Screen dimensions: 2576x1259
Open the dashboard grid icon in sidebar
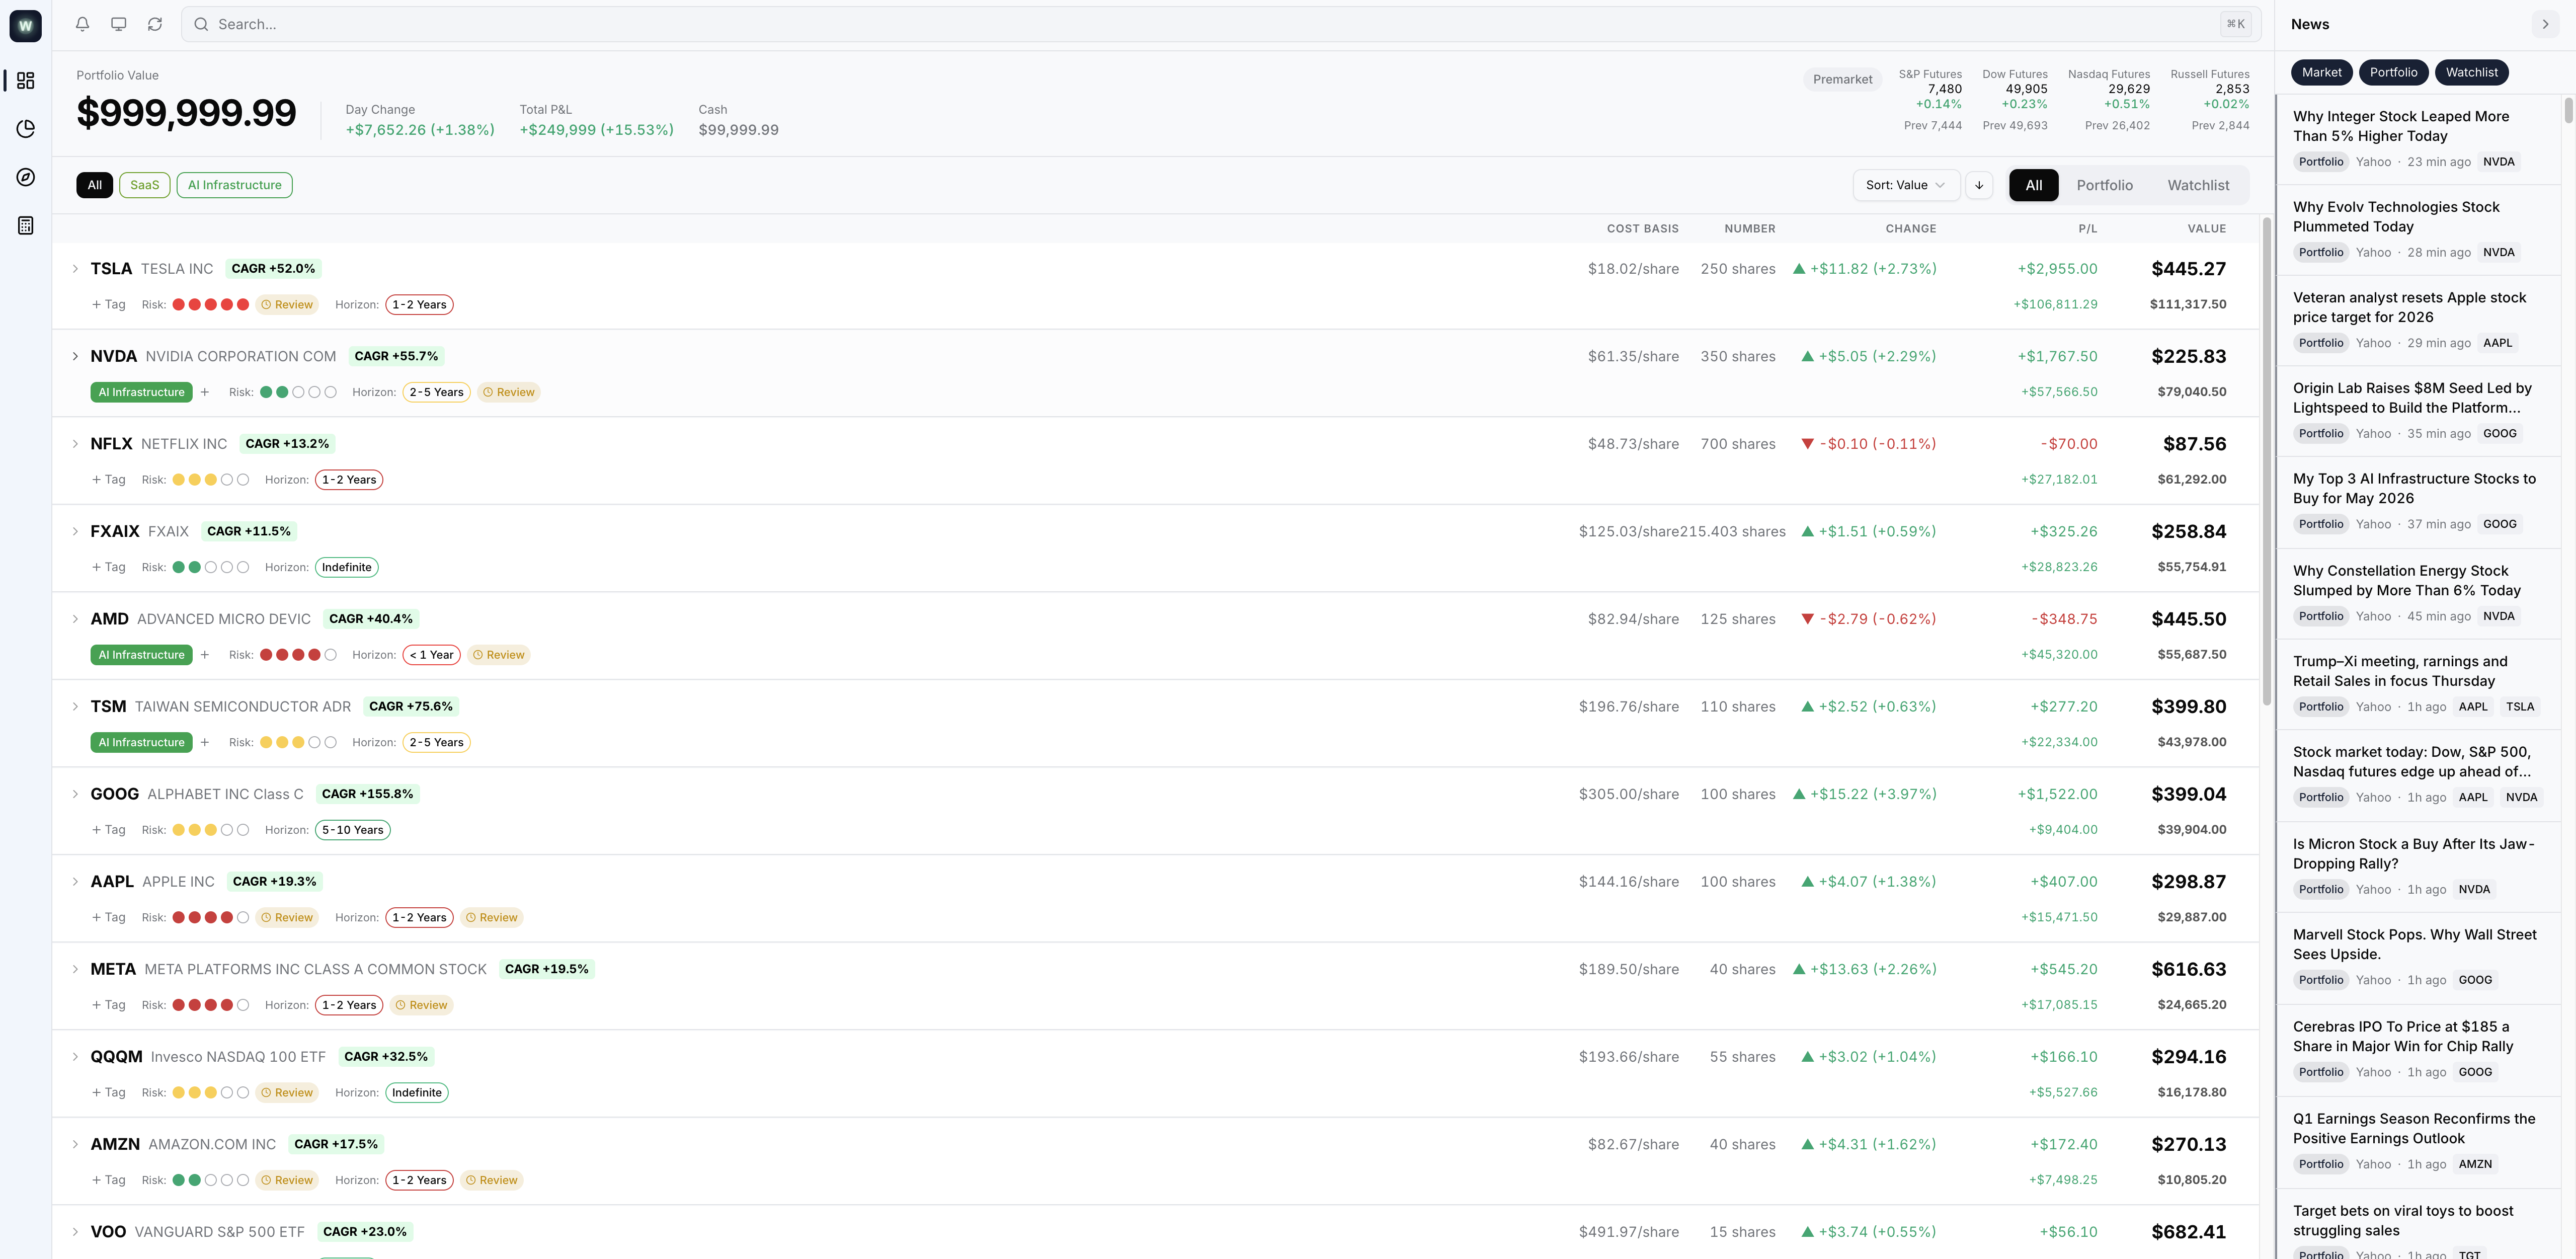click(x=26, y=80)
